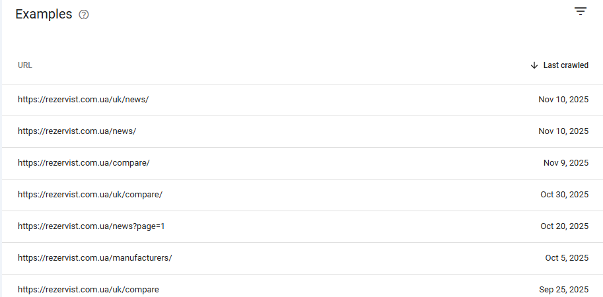
Task: Toggle sort arrow next to Last crawled
Action: (x=534, y=65)
